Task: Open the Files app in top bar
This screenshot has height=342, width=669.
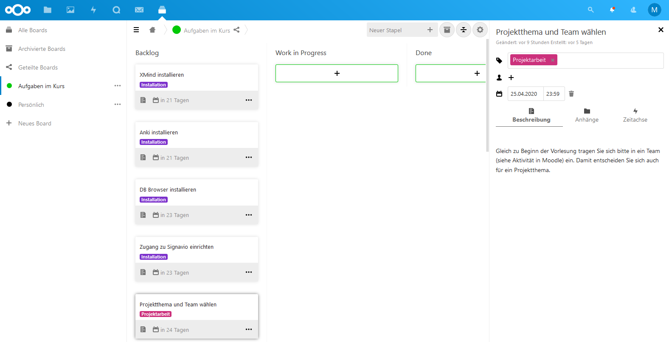Action: pyautogui.click(x=48, y=10)
